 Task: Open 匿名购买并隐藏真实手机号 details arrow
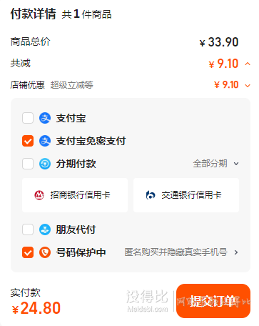236,252
